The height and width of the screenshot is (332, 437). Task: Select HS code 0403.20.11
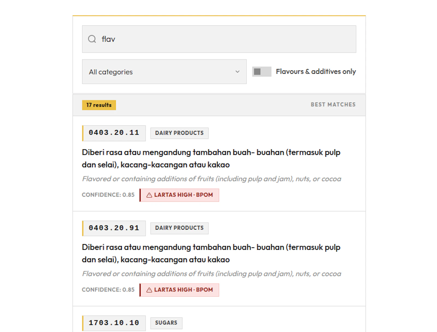pos(114,133)
